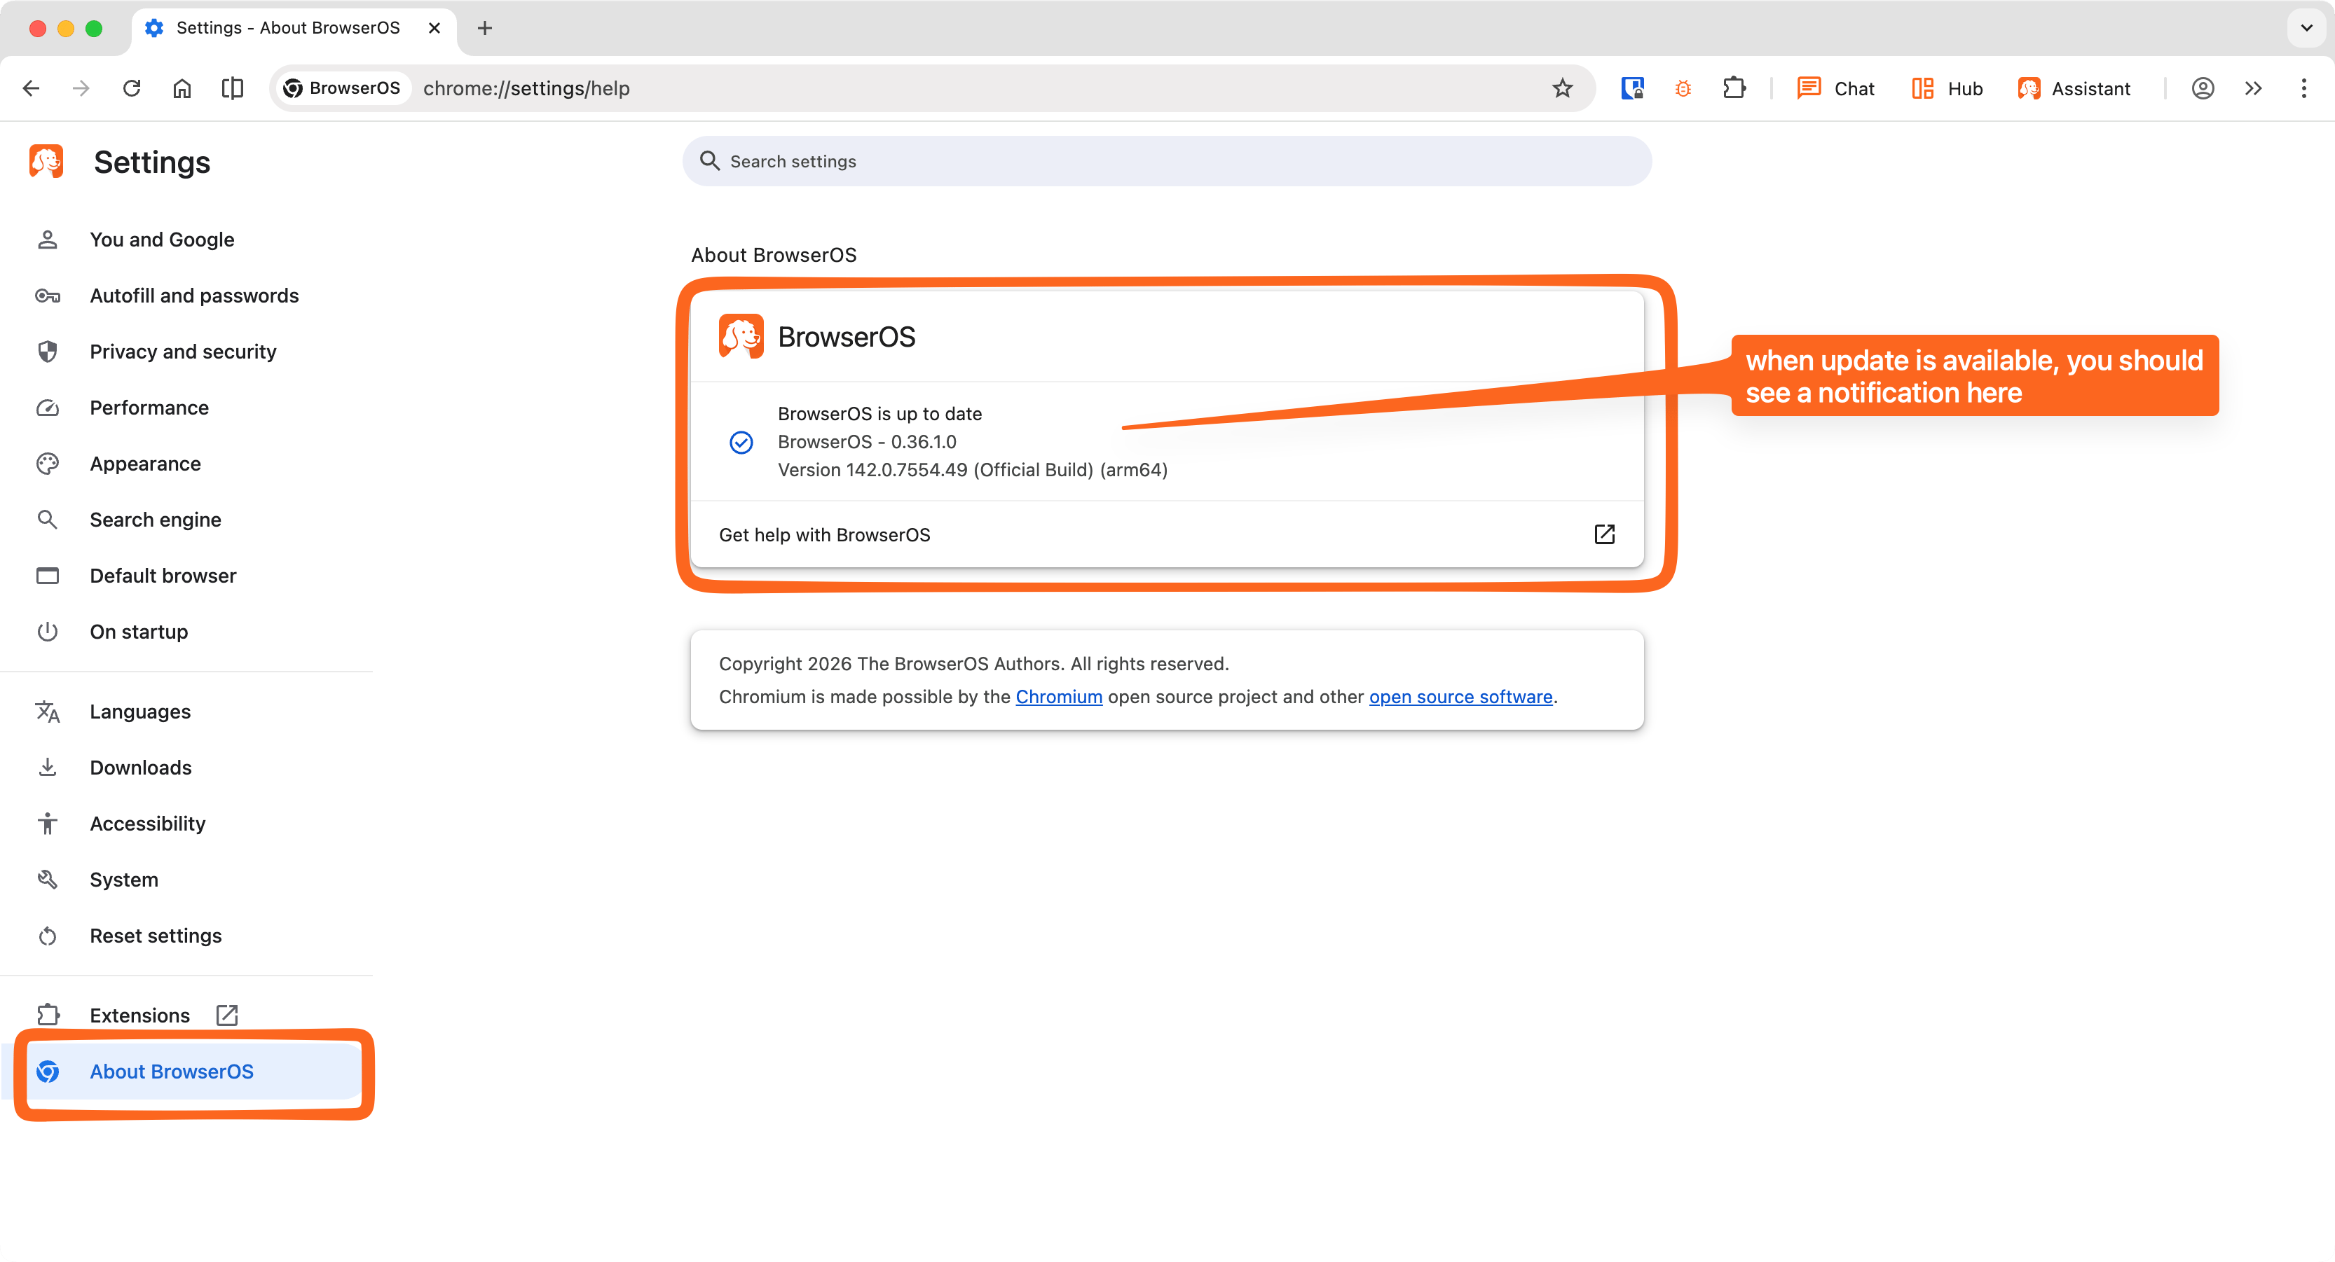Image resolution: width=2335 pixels, height=1262 pixels.
Task: Click the download arrow icon
Action: pos(47,768)
